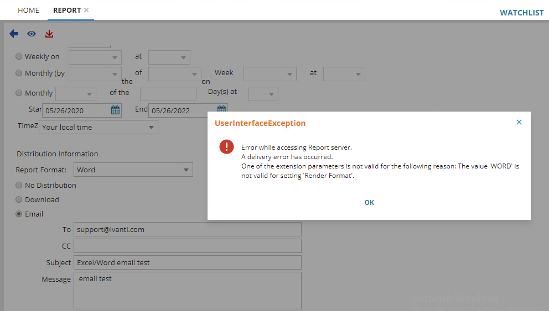Screen dimensions: 549x311
Task: Open the Start date calendar picker
Action: click(x=115, y=110)
